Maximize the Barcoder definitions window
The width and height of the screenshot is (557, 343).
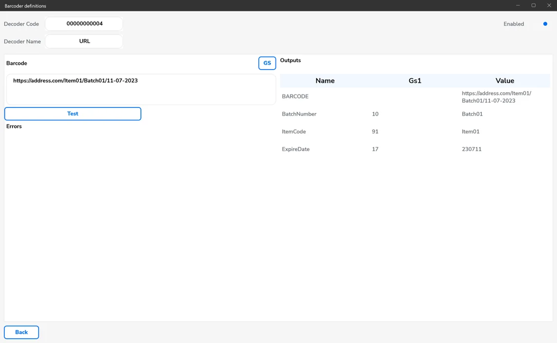533,5
